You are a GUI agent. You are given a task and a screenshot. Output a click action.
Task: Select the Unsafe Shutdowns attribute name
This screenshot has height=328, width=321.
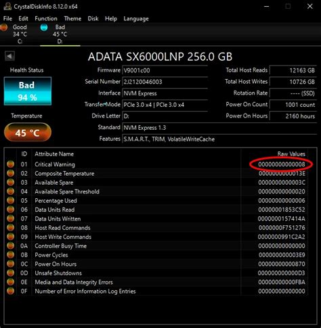(58, 273)
